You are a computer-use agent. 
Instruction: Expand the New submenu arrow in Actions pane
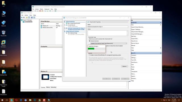(x=161, y=25)
